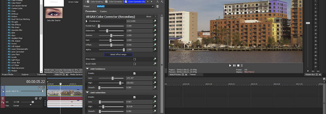This screenshot has width=326, height=114.
Task: Close the Video FX panel tab
Action: coord(67,75)
